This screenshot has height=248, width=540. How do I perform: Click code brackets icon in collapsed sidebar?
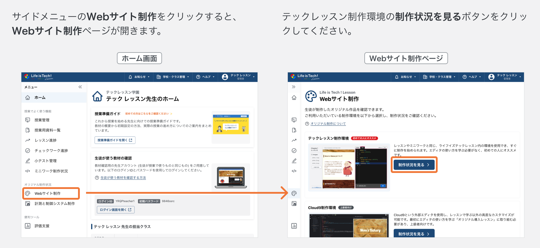click(294, 171)
